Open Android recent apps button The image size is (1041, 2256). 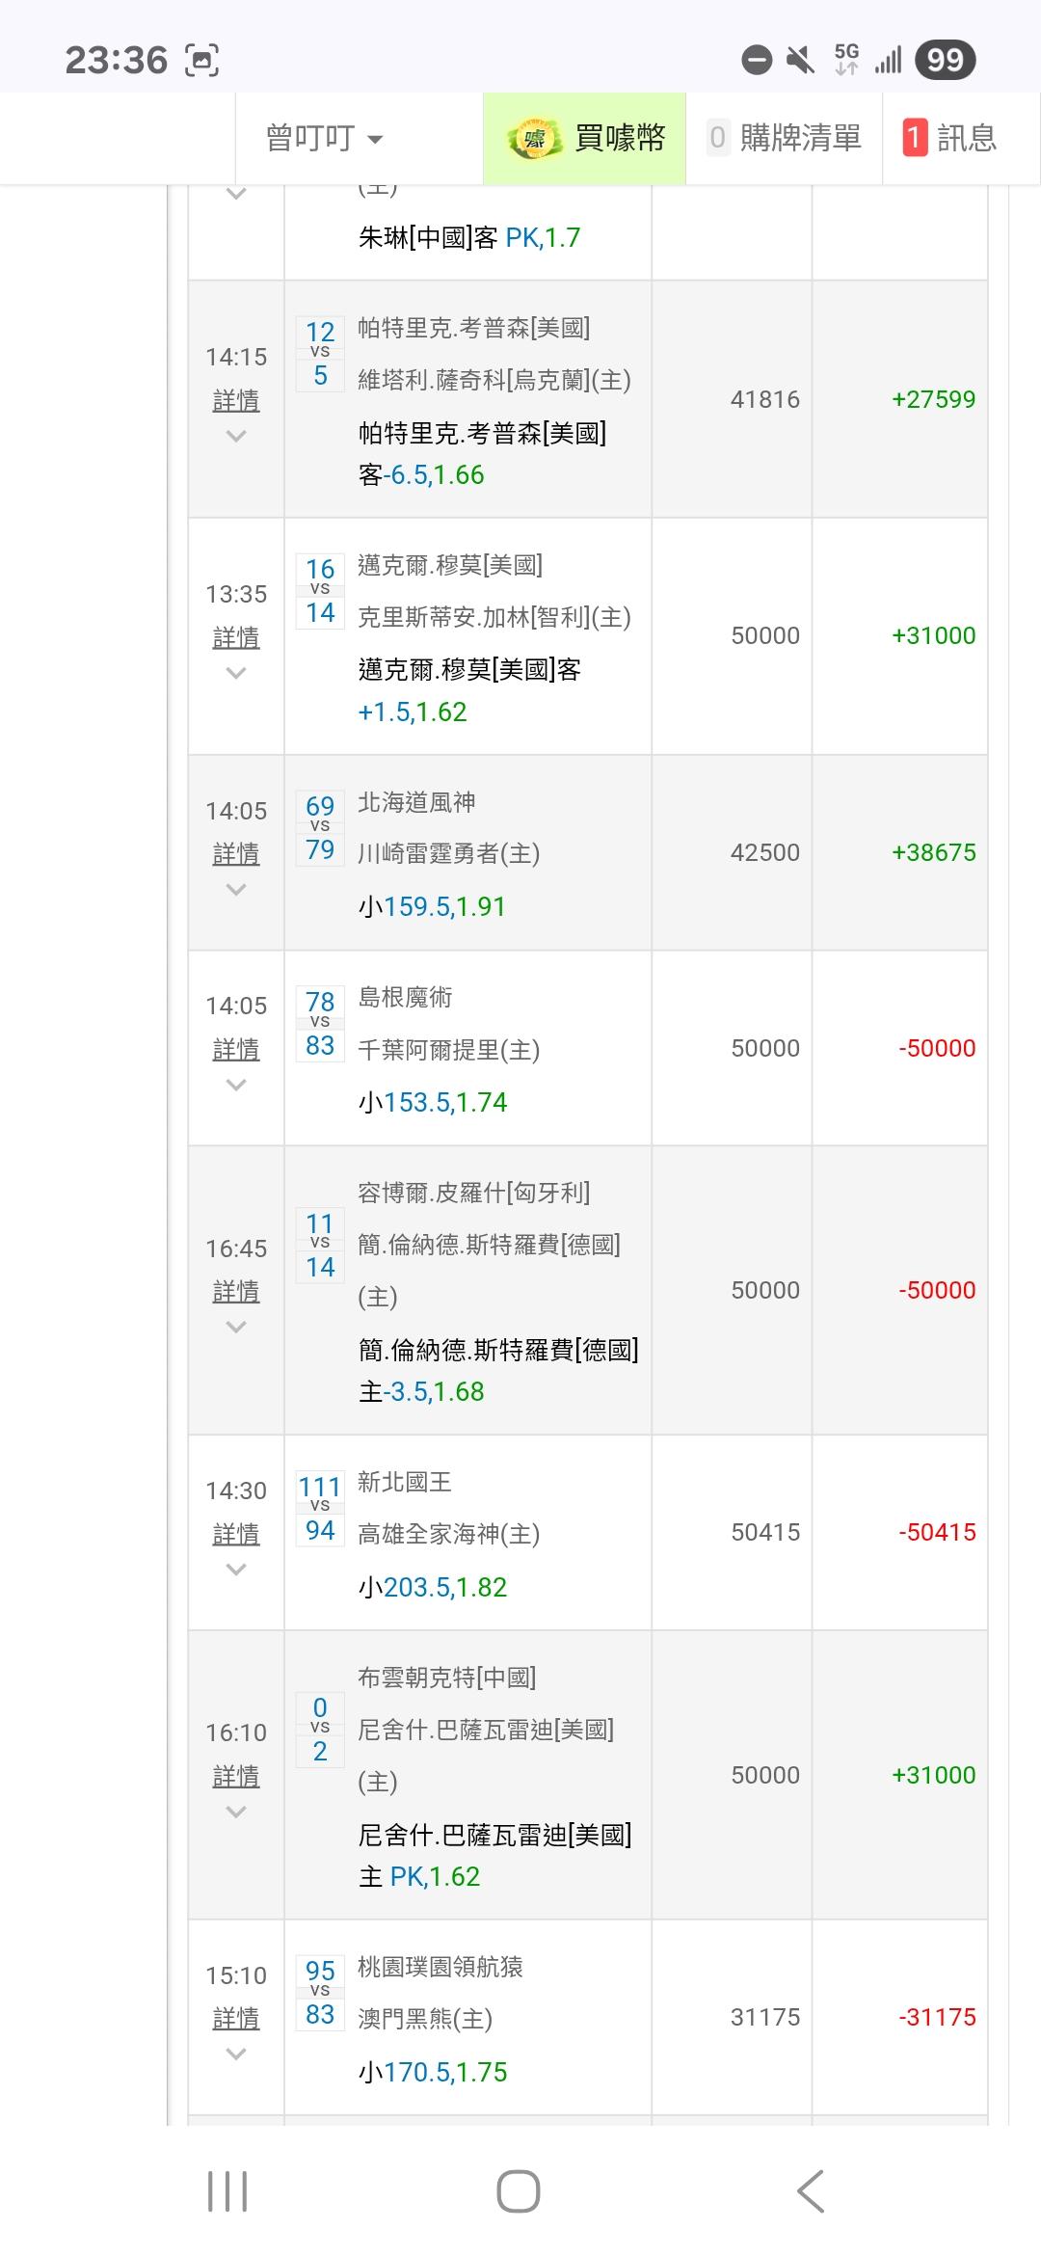point(227,2190)
